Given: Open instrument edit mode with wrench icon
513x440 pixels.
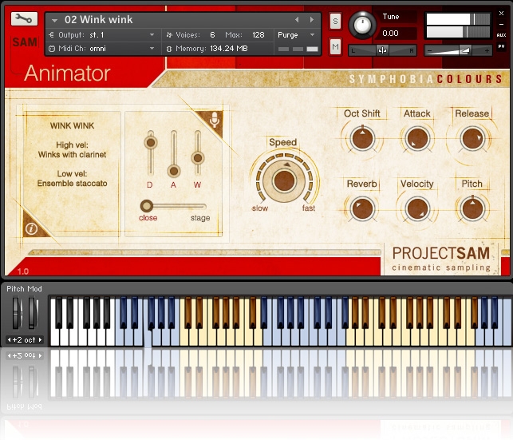Looking at the screenshot, I should pyautogui.click(x=24, y=19).
